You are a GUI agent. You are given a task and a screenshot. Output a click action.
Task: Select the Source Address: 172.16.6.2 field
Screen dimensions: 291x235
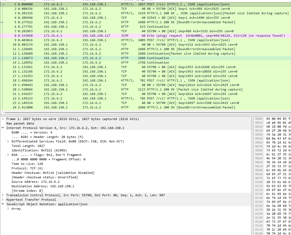(x=35, y=182)
